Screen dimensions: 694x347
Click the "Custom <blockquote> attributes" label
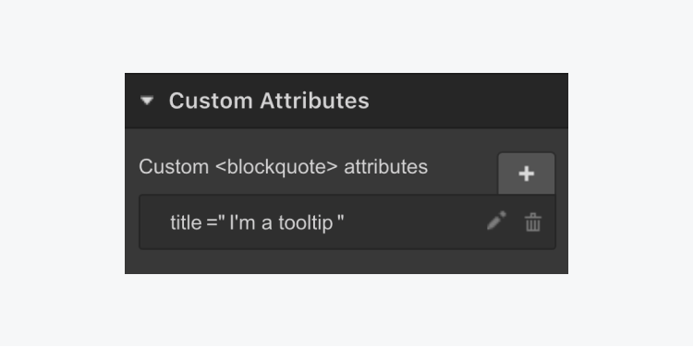(x=284, y=167)
